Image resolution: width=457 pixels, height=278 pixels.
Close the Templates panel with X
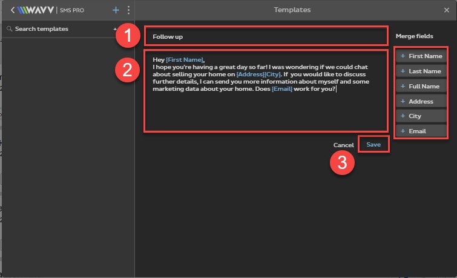click(x=447, y=10)
